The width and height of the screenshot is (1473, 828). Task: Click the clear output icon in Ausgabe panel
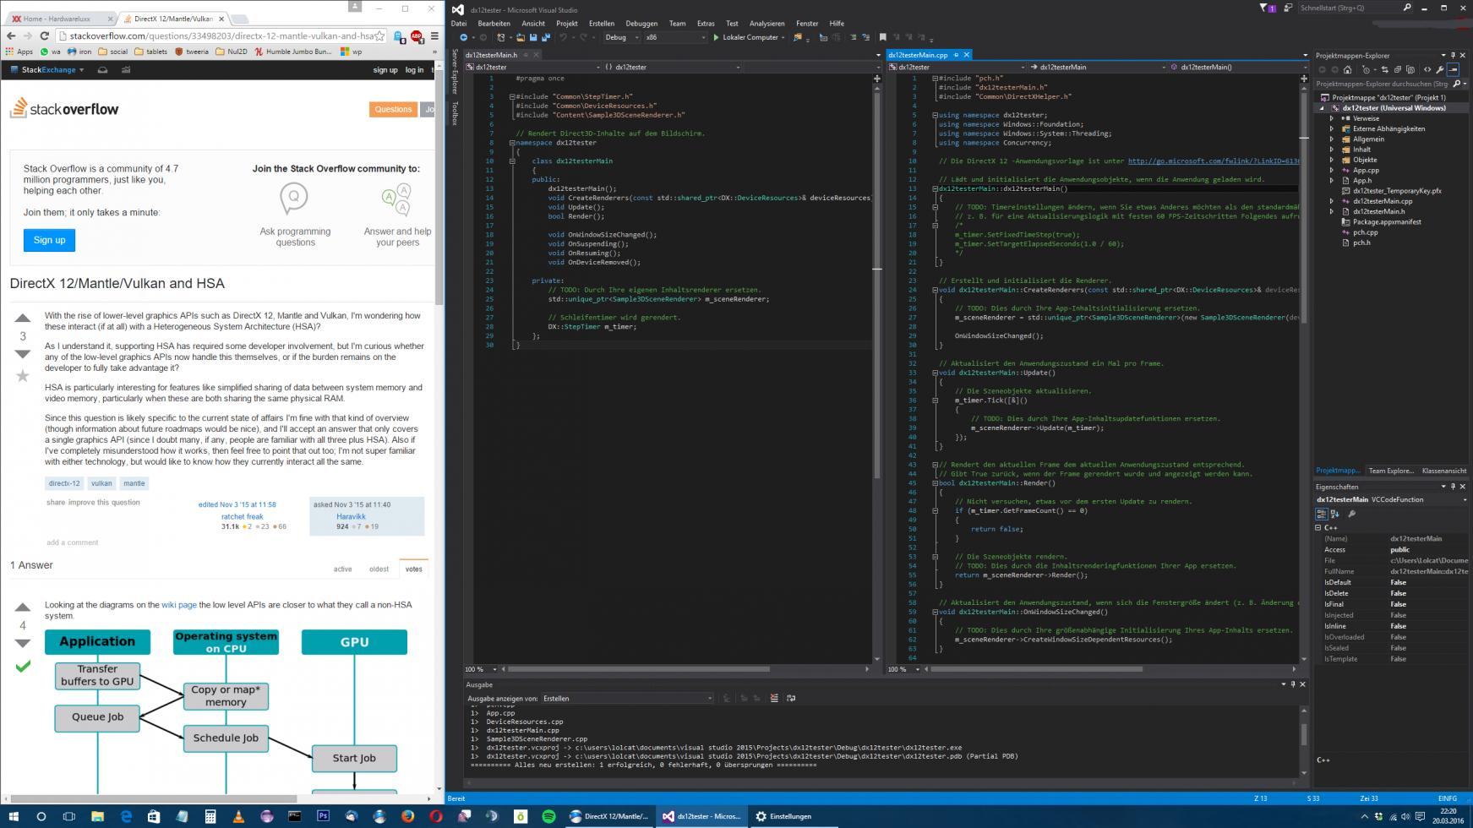774,698
